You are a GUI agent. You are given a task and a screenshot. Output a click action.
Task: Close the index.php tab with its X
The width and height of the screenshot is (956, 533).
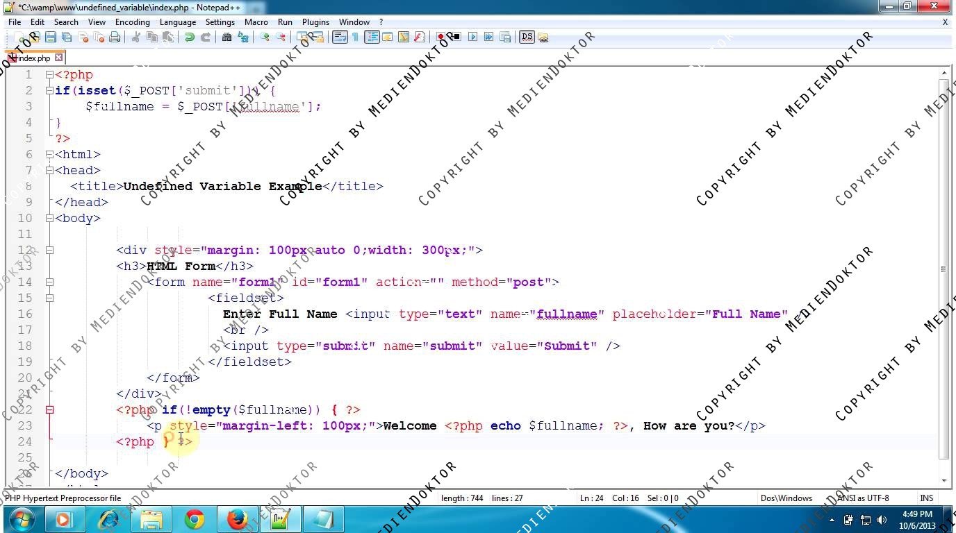point(59,58)
